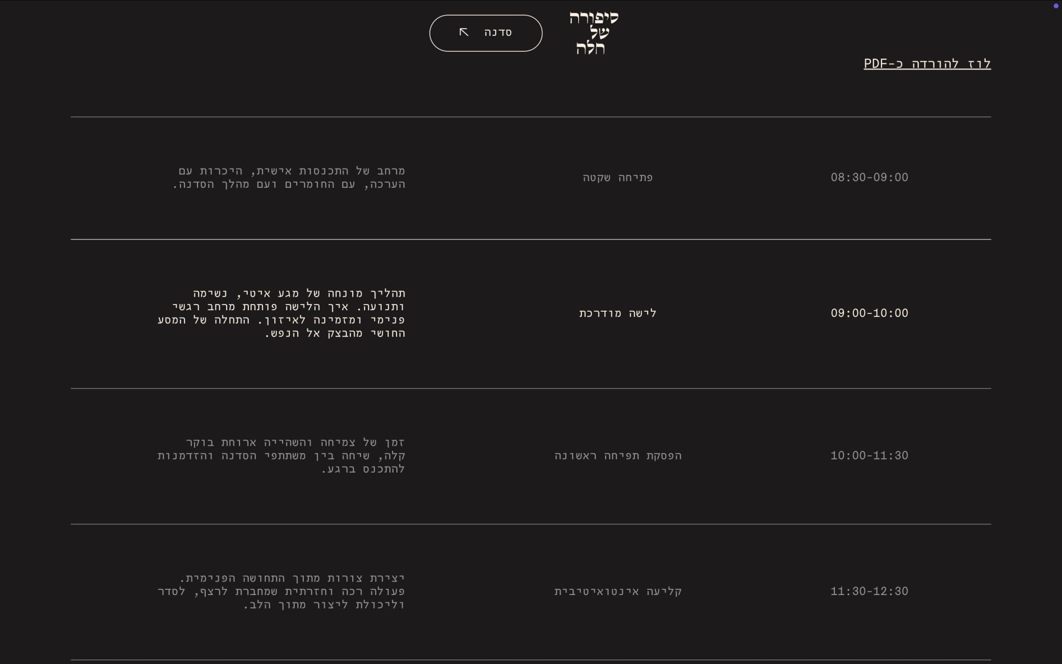
Task: Click the סיפורה של חלה logo
Action: coord(593,33)
